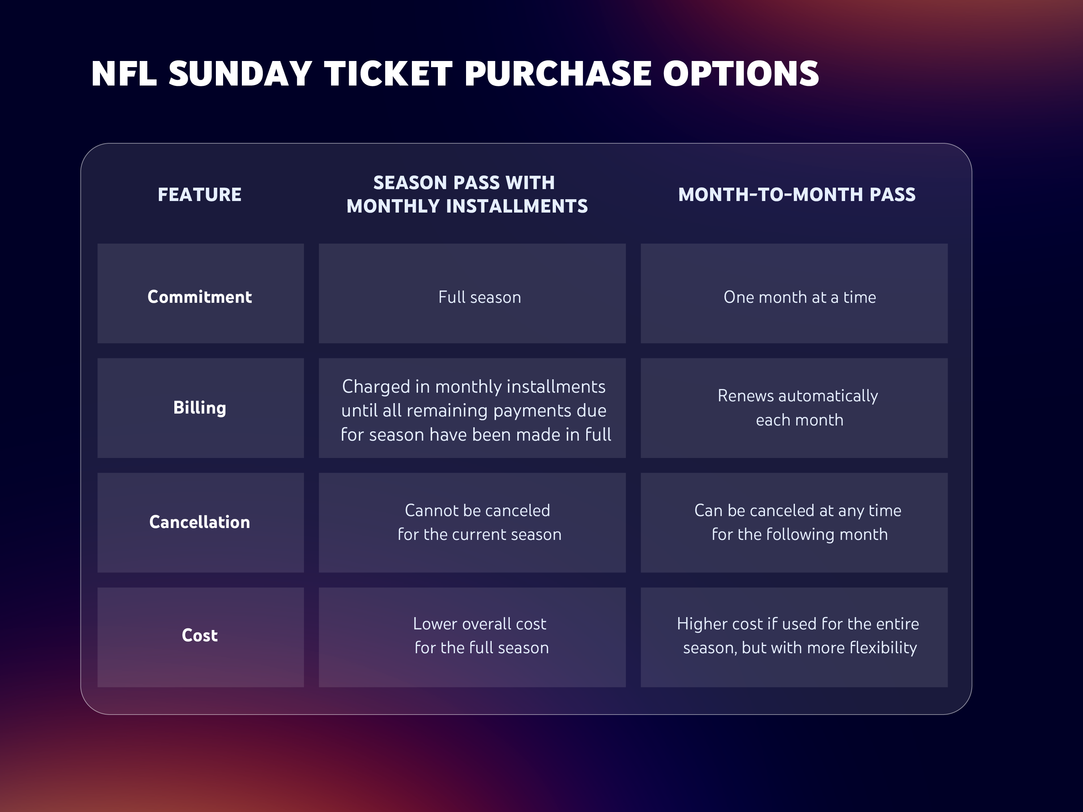The height and width of the screenshot is (812, 1083).
Task: Select the Season Pass with Monthly Installments header
Action: tap(467, 195)
